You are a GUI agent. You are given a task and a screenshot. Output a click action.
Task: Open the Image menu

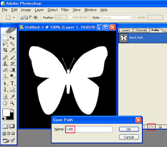[26, 10]
